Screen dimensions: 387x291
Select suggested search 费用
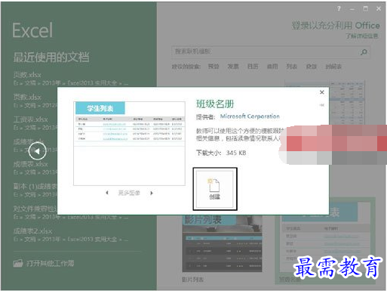(x=272, y=67)
